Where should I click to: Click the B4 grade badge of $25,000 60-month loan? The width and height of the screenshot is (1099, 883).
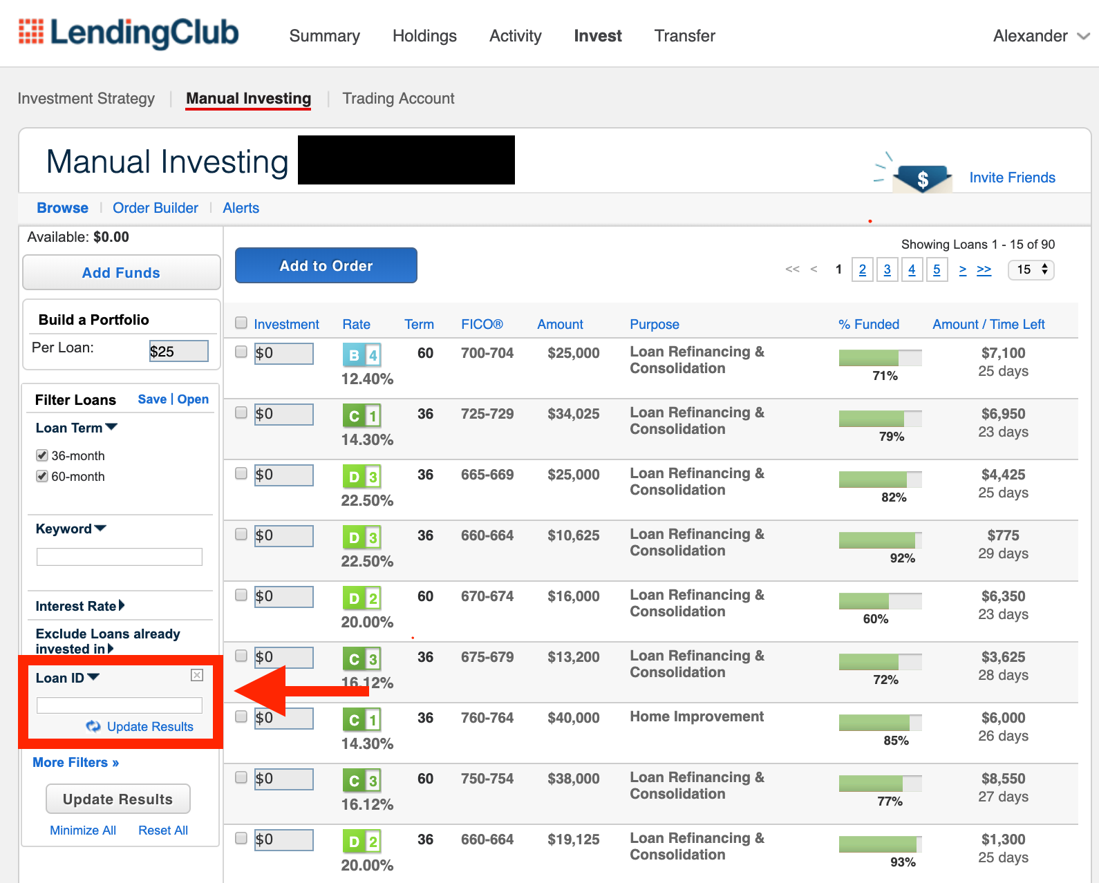click(361, 355)
